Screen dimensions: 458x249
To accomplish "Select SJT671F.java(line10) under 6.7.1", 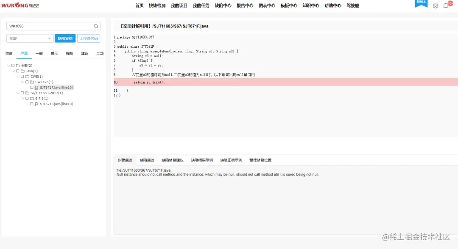I will pos(56,104).
